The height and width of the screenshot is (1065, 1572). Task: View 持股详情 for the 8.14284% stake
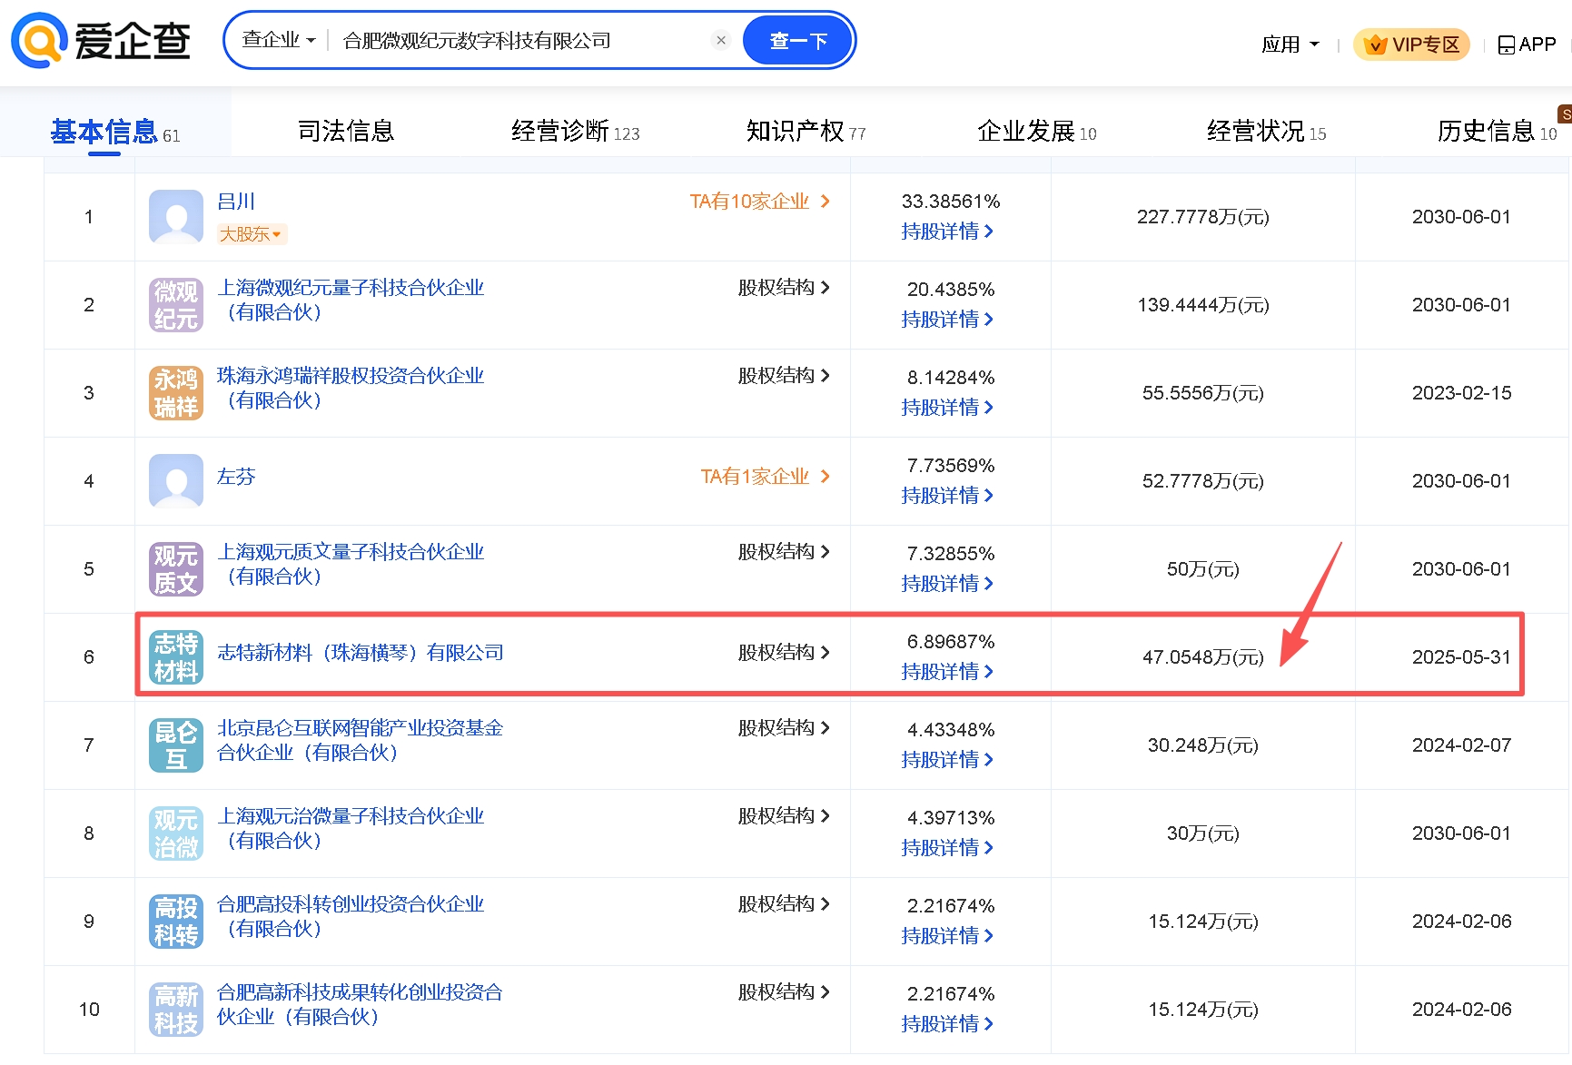(947, 408)
